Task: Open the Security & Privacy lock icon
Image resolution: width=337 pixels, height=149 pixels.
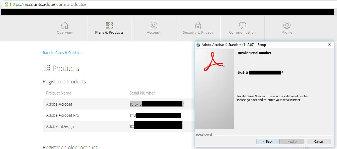Action: tap(198, 25)
